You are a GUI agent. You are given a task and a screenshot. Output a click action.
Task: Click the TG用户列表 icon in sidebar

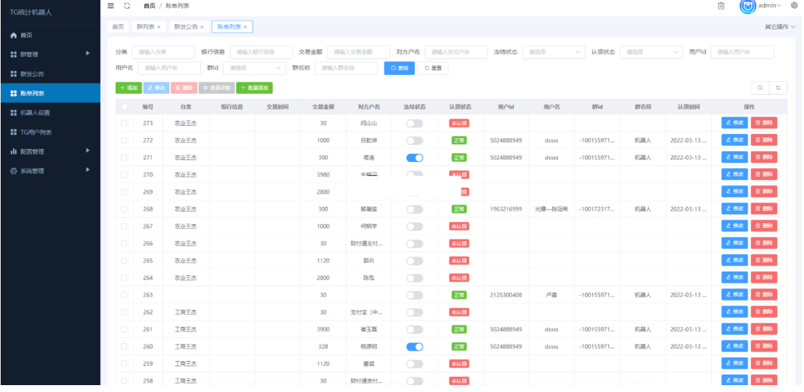tap(14, 132)
